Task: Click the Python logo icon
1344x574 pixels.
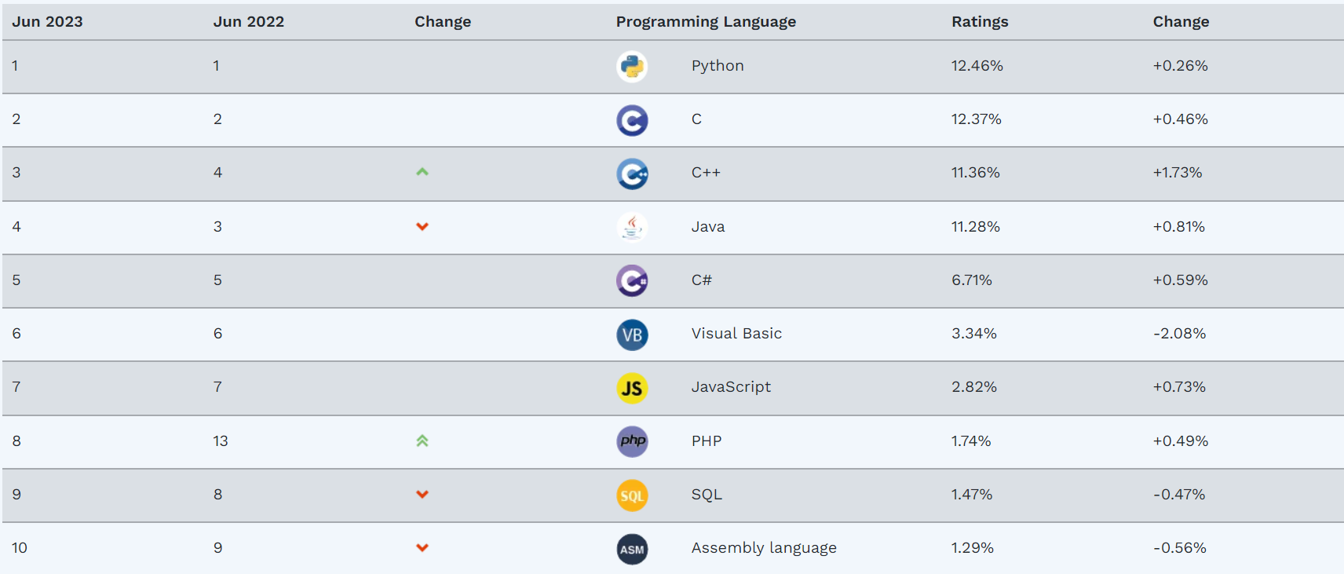Action: [x=632, y=67]
